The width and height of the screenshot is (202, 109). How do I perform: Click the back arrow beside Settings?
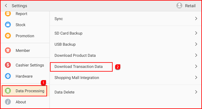coord(6,6)
